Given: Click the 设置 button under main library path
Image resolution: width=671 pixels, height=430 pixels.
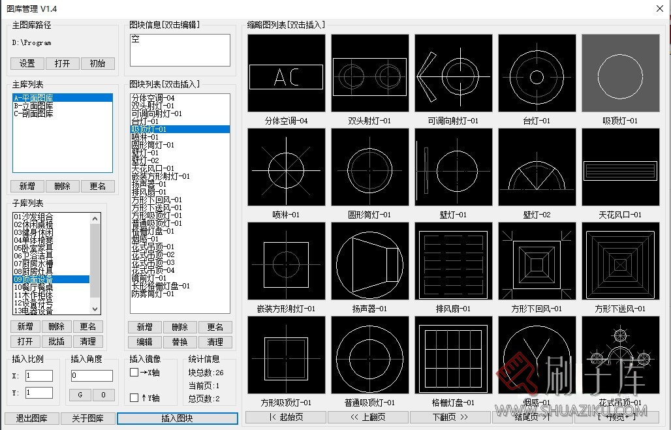Looking at the screenshot, I should [26, 63].
